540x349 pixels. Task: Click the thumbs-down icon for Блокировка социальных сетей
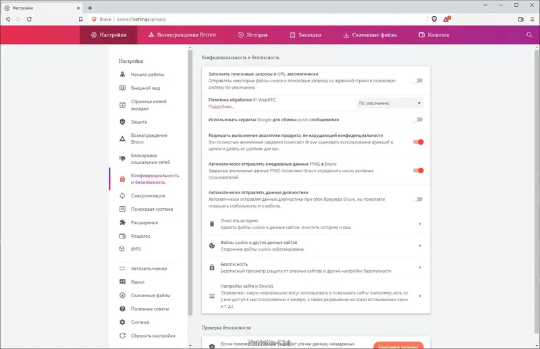122,158
